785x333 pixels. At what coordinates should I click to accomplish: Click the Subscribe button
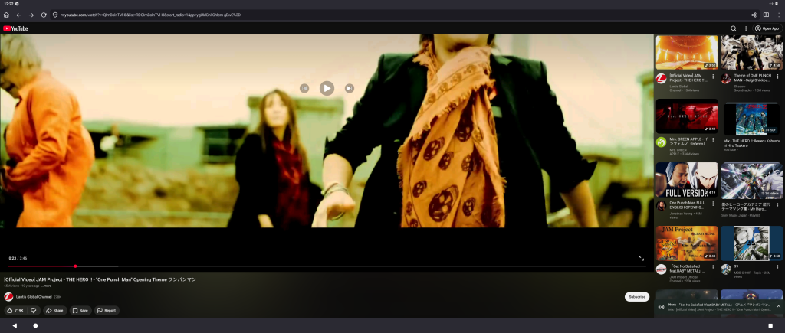click(636, 296)
